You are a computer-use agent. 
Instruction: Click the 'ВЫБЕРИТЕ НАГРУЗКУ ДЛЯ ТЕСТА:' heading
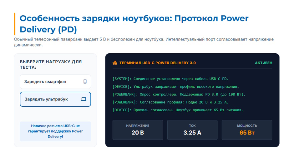pyautogui.click(x=51, y=65)
